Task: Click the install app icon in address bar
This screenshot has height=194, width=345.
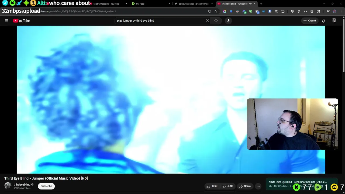Action: (210, 11)
